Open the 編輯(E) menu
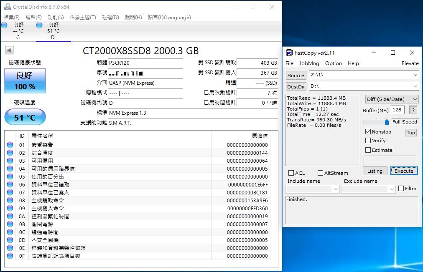The image size is (423, 272). tap(34, 18)
